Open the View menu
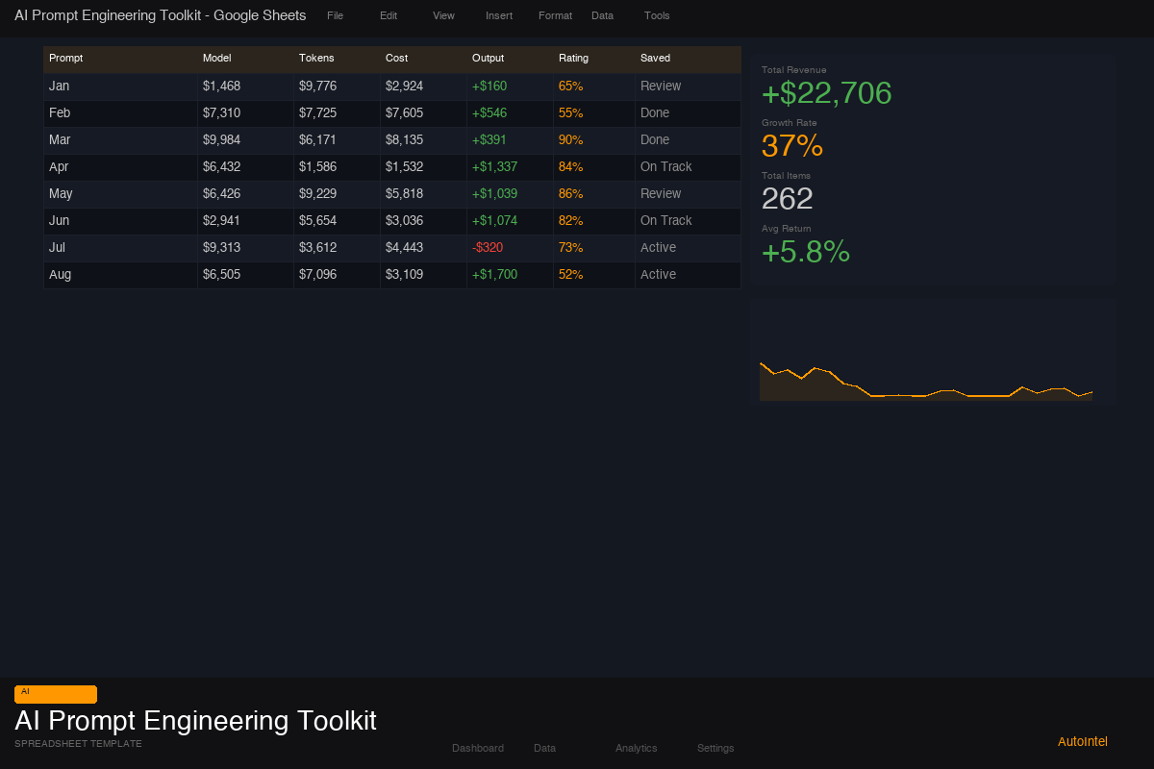Viewport: 1154px width, 769px height. pos(442,15)
